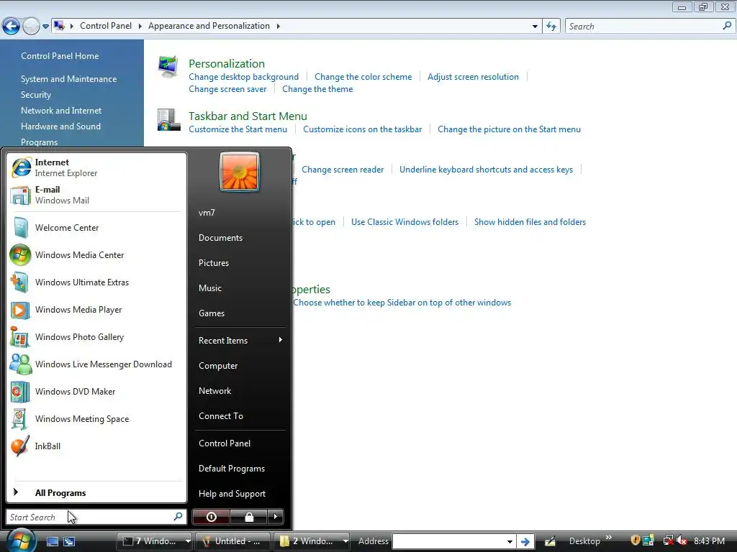Click the power sleep button
737x552 pixels.
point(211,517)
